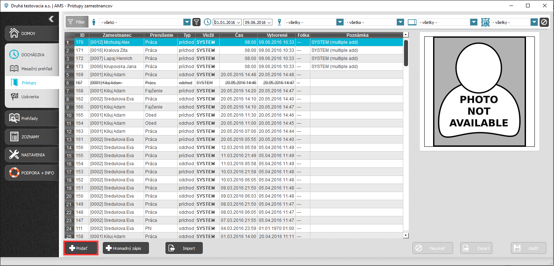
Task: Click the Import button
Action: click(x=184, y=248)
